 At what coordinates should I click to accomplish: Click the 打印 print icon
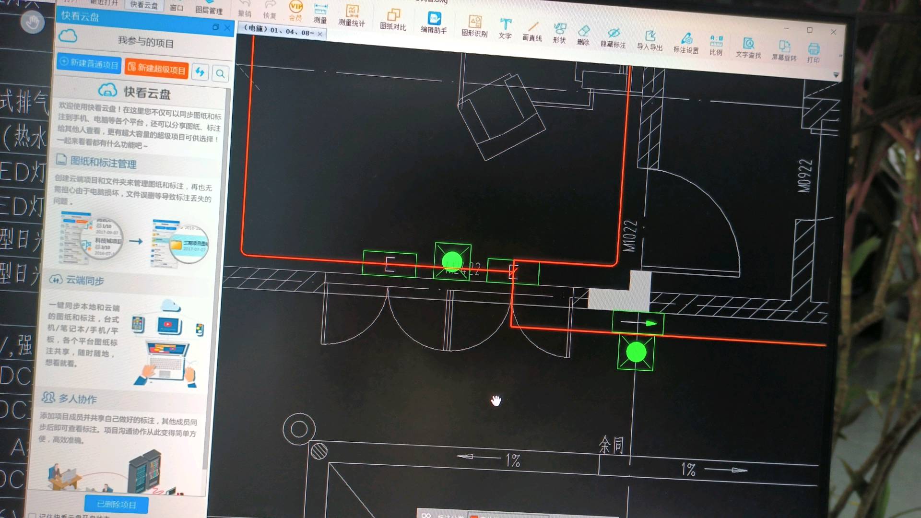[814, 53]
